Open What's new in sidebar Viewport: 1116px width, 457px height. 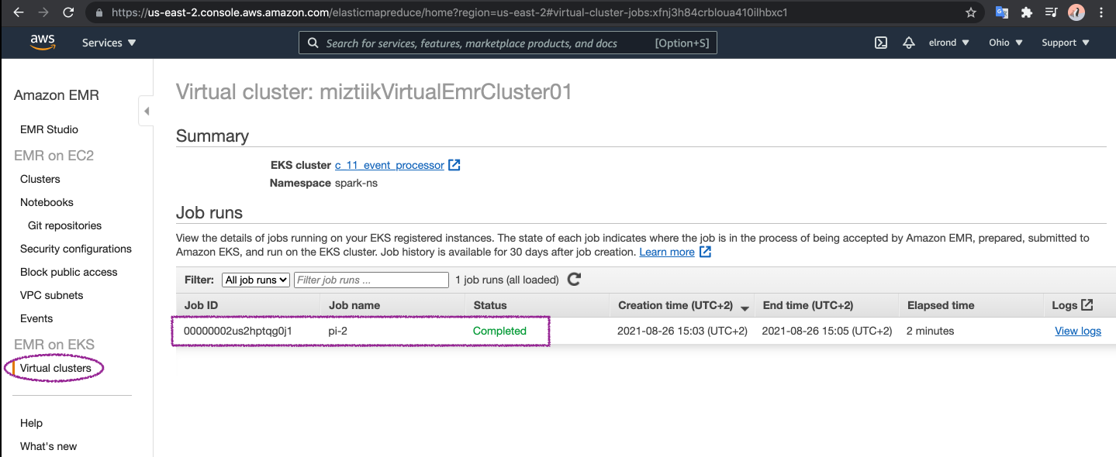point(49,446)
